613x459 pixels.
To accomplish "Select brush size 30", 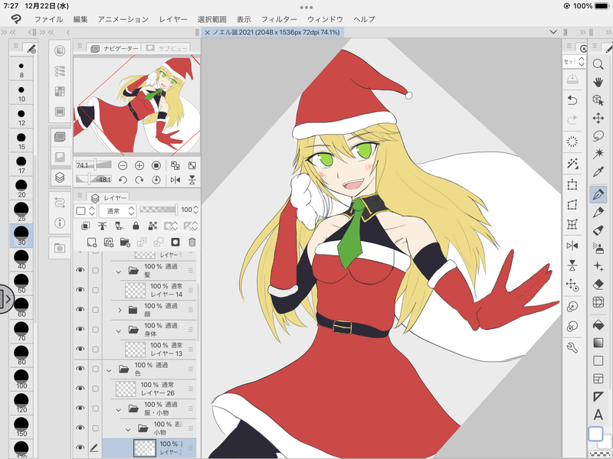I will coord(21,236).
